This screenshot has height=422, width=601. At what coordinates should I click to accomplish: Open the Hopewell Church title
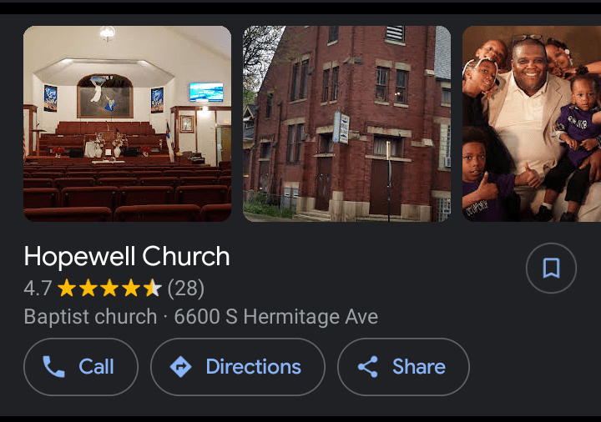click(127, 256)
